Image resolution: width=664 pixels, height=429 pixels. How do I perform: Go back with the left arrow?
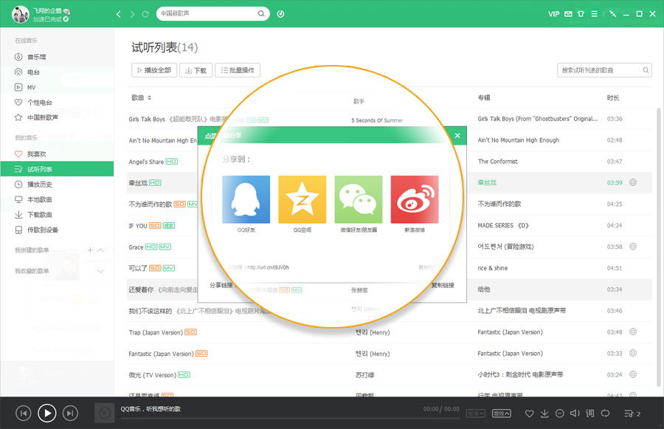[x=119, y=14]
